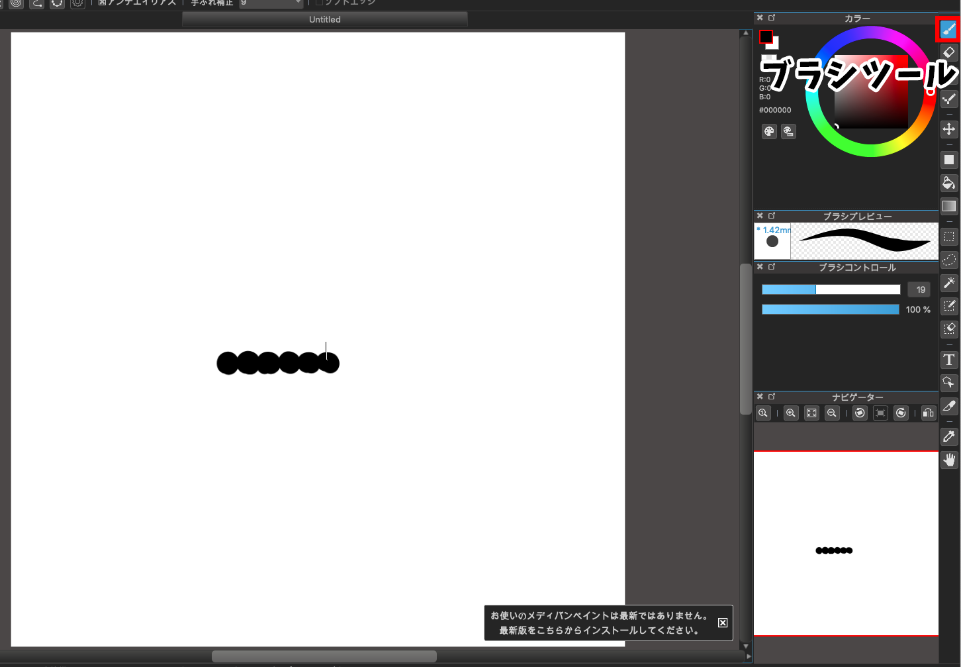Activate the Gradient tool
Viewport: 961px width, 667px height.
[948, 206]
